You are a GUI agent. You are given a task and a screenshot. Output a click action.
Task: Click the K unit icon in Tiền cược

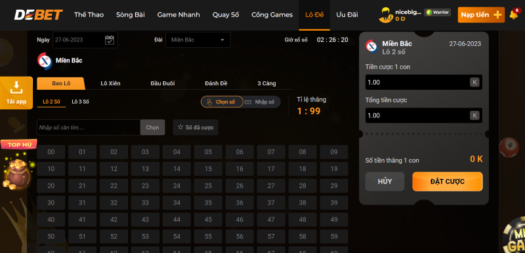[474, 82]
